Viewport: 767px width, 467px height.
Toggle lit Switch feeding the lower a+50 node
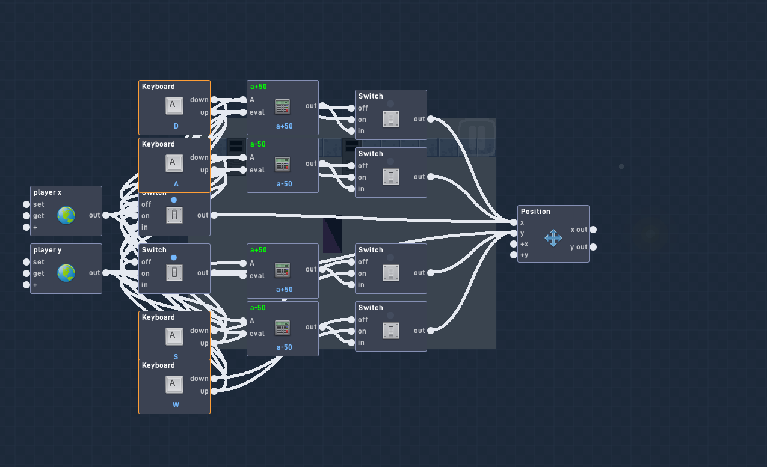point(174,273)
